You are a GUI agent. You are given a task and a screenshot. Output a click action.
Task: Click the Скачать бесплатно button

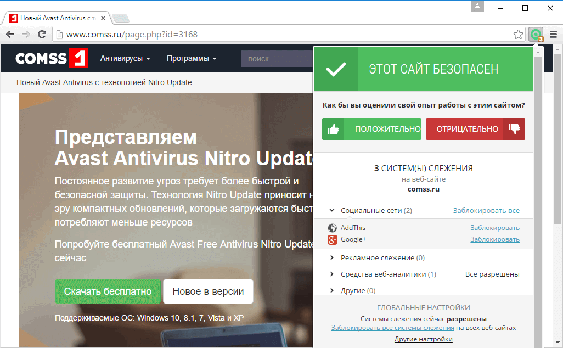[x=108, y=291]
